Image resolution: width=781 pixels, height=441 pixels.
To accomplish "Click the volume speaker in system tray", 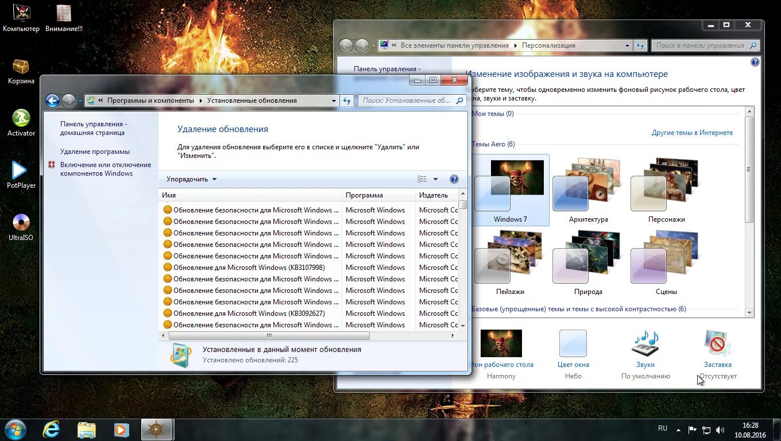I will click(720, 428).
